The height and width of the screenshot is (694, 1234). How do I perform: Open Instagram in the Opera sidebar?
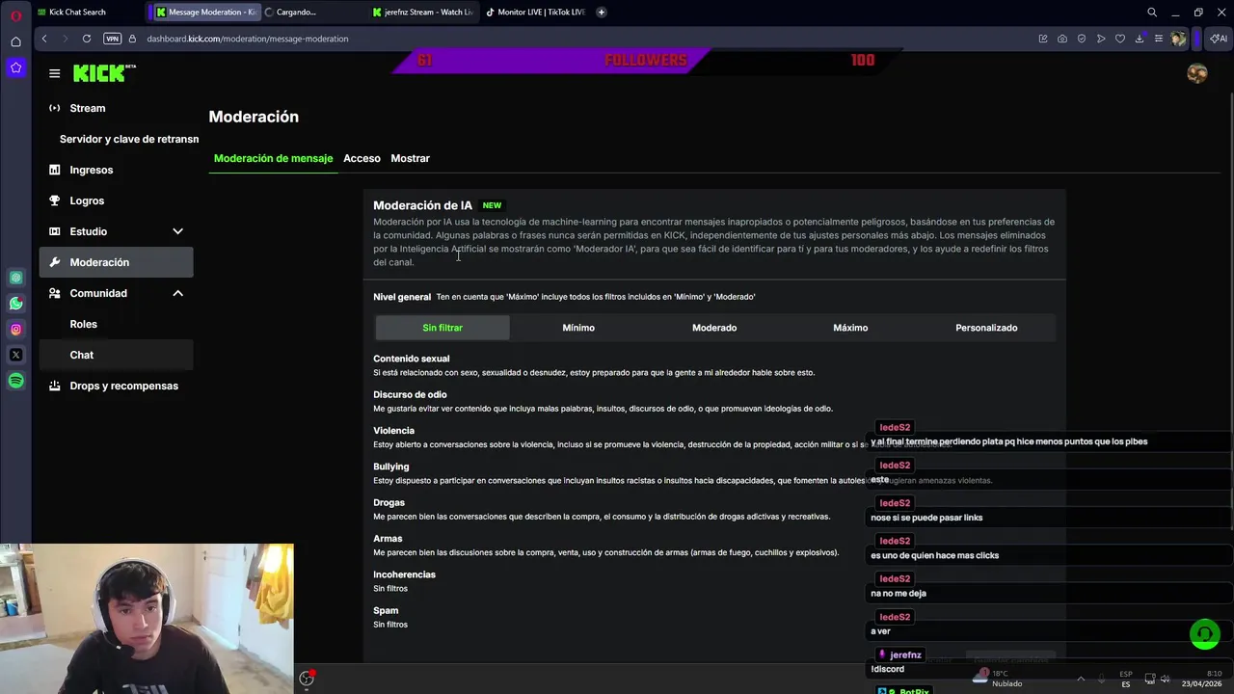click(15, 330)
